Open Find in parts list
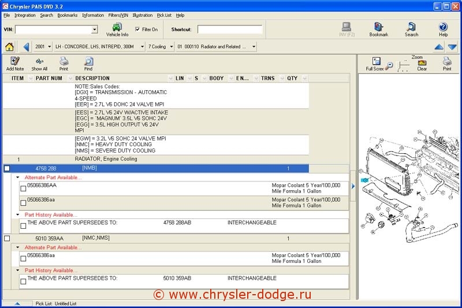The height and width of the screenshot is (308, 462). (88, 64)
